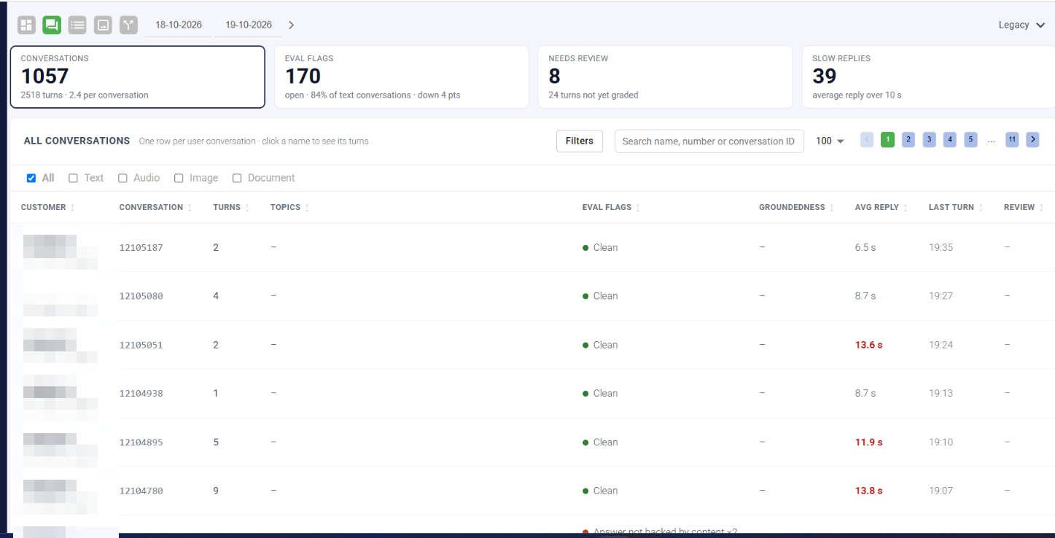Select the Conversations summary card
The width and height of the screenshot is (1055, 538).
point(137,77)
